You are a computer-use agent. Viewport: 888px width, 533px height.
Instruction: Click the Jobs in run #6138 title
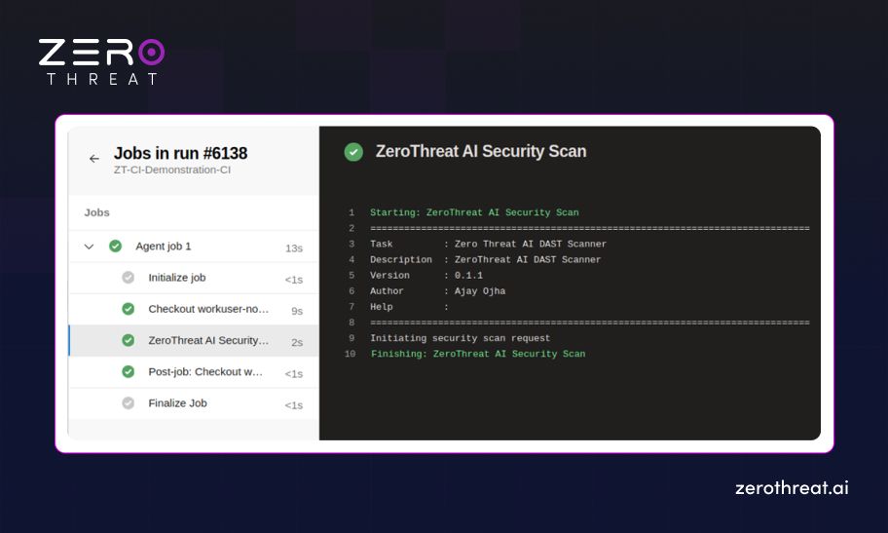(181, 153)
